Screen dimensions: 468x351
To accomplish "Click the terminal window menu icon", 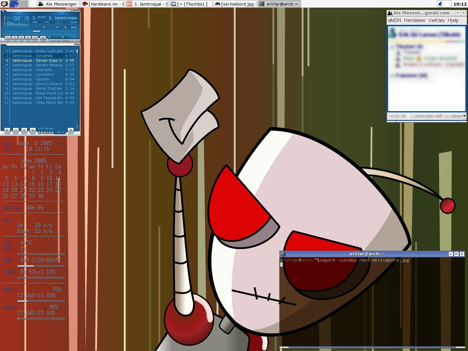I will tap(283, 254).
